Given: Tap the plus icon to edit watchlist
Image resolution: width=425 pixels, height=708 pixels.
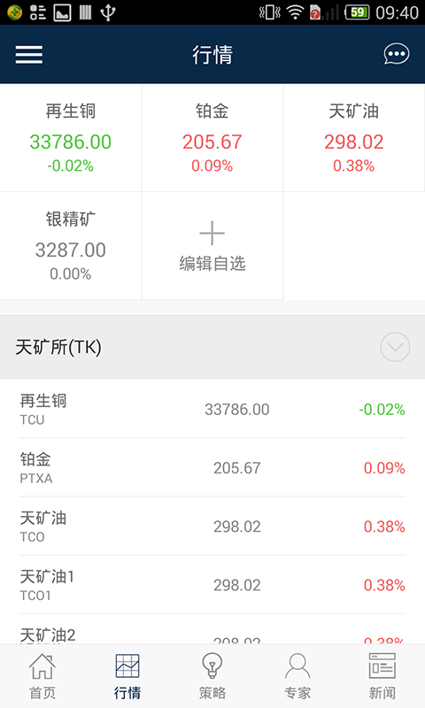Looking at the screenshot, I should pos(212,234).
